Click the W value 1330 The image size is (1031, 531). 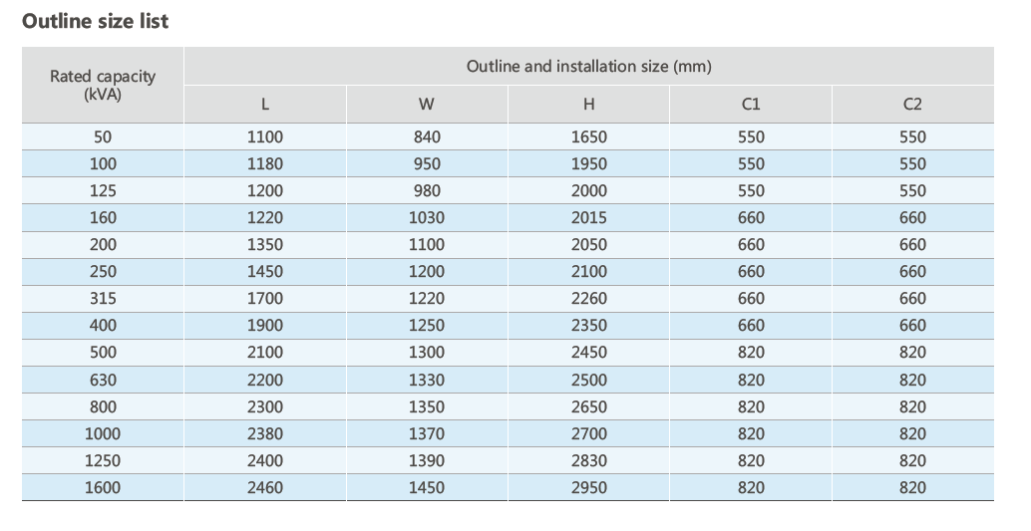[426, 380]
